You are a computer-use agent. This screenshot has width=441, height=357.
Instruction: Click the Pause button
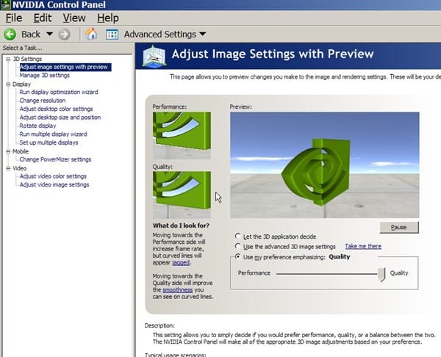(x=399, y=227)
